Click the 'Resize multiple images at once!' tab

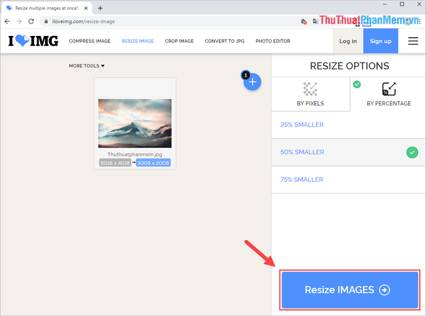pyautogui.click(x=47, y=8)
